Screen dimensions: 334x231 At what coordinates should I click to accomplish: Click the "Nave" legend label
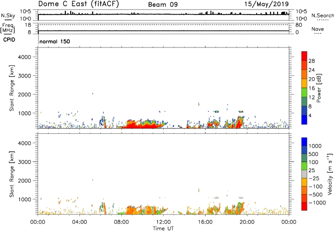(318, 29)
